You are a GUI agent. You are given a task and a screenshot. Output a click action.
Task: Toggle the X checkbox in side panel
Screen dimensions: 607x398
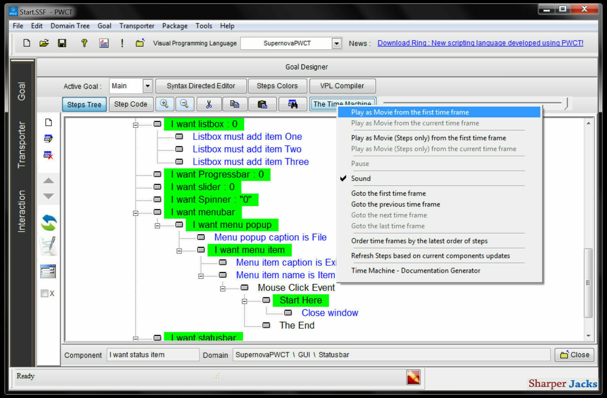point(45,294)
